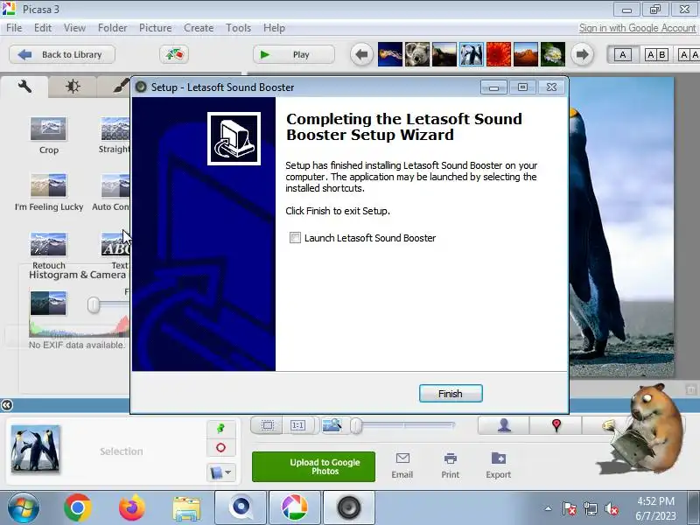Select the jellyfish thumbnail in filmstrip

[389, 54]
